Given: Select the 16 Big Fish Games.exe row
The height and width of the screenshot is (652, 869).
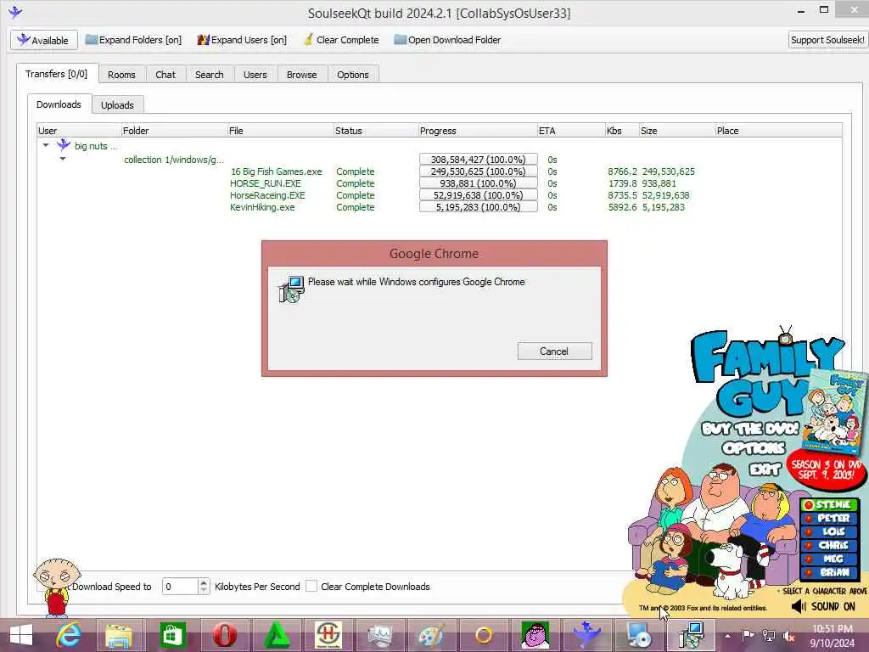Looking at the screenshot, I should click(x=439, y=171).
